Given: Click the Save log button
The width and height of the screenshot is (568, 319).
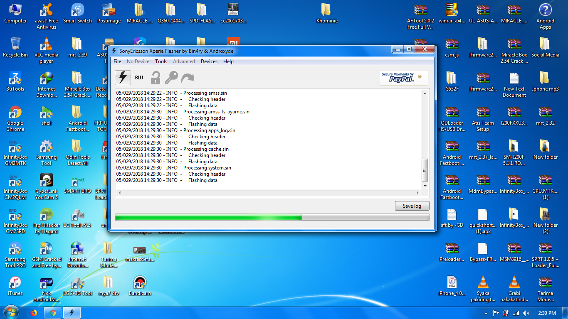Looking at the screenshot, I should 412,206.
